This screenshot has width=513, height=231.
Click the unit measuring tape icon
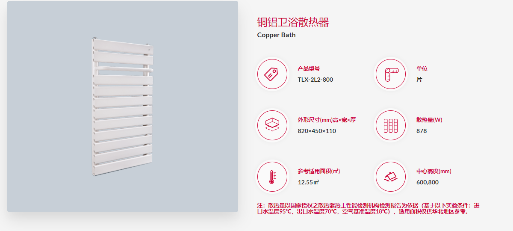coord(390,74)
